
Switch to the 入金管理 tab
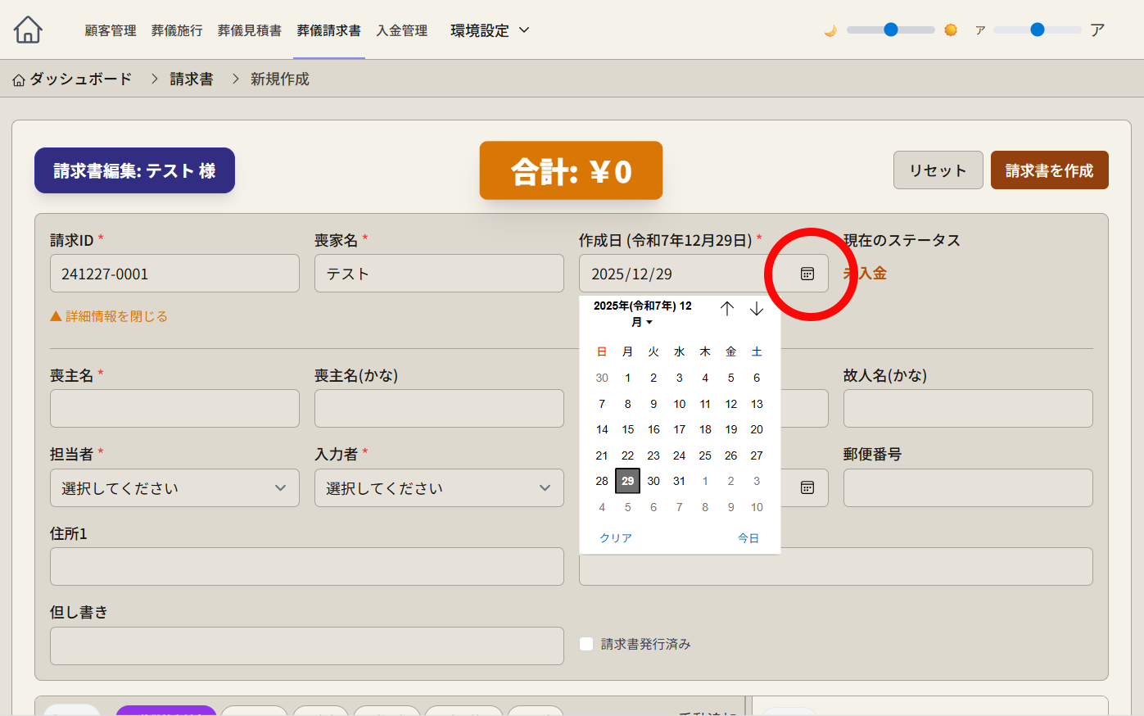(x=402, y=30)
